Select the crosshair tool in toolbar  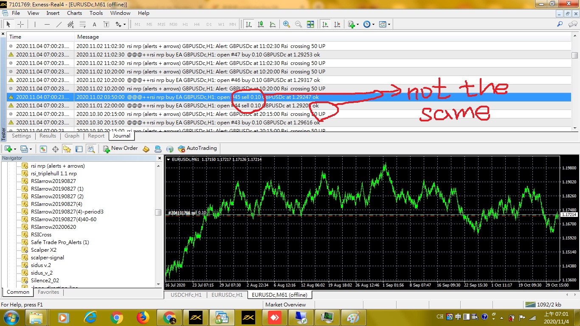[20, 24]
